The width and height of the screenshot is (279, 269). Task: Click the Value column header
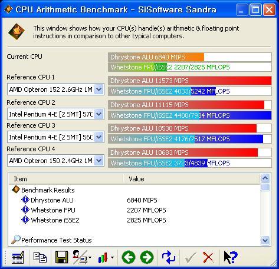(191, 179)
